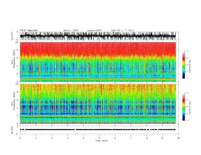Click the time axis tick label "1"
201x155 pixels.
coord(36,138)
